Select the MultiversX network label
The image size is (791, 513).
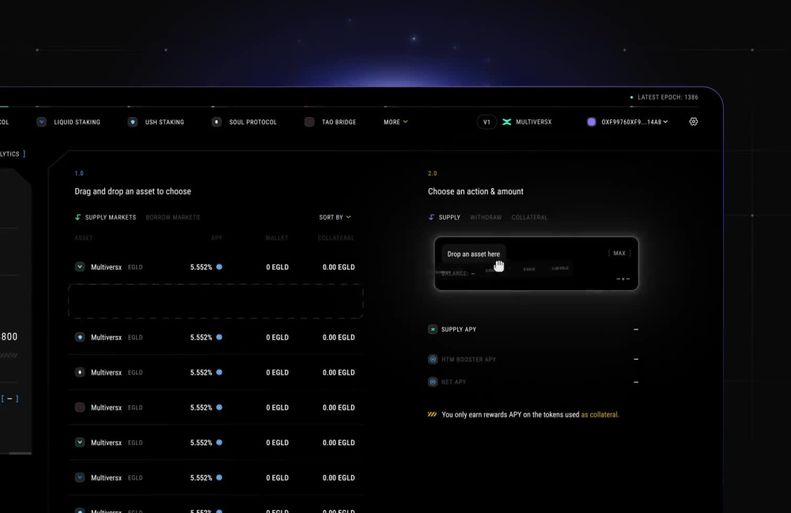[534, 122]
